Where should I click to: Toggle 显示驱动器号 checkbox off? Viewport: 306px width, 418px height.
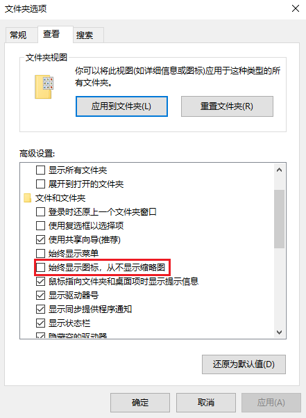click(x=40, y=295)
